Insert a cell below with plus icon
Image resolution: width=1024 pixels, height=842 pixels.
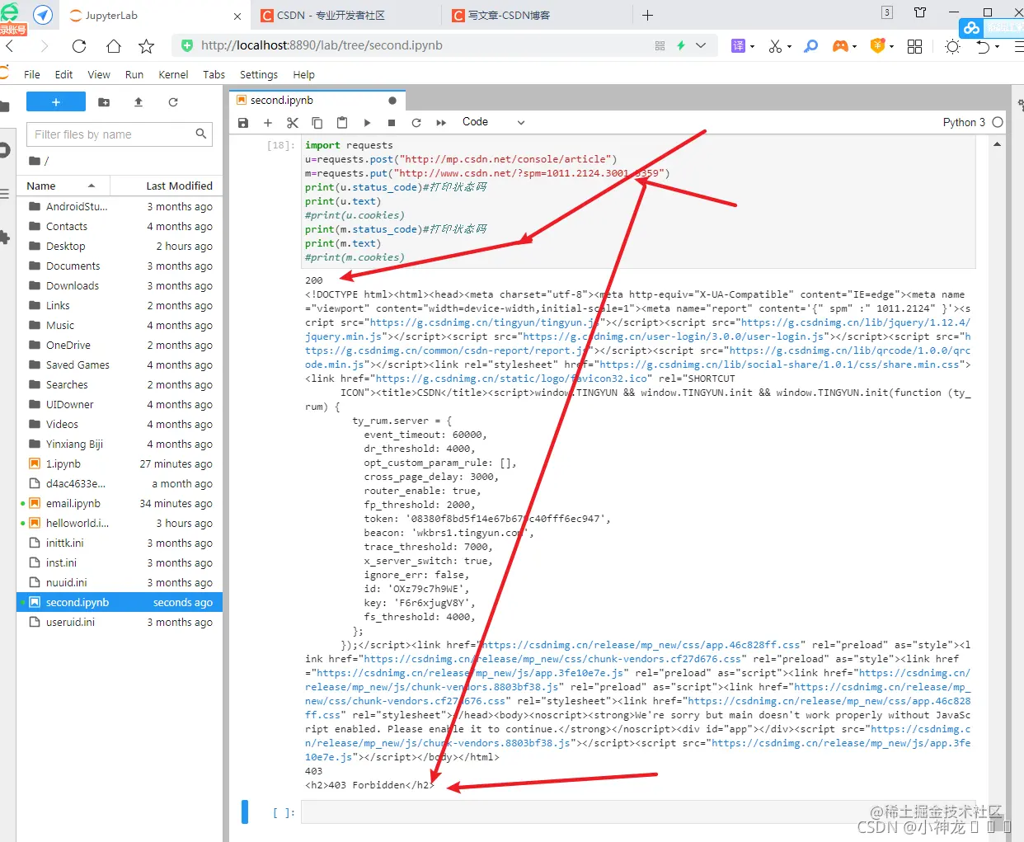point(268,123)
